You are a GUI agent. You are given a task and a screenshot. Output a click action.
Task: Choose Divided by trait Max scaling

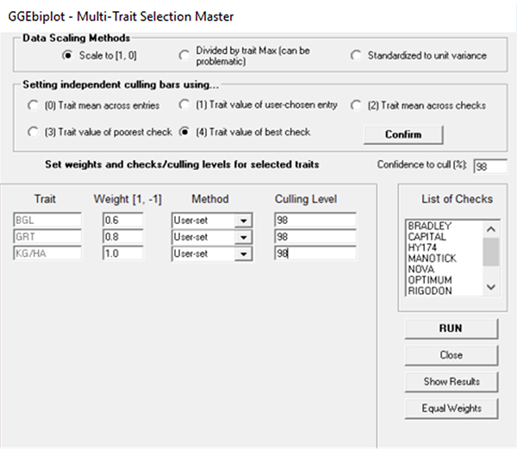click(x=184, y=56)
